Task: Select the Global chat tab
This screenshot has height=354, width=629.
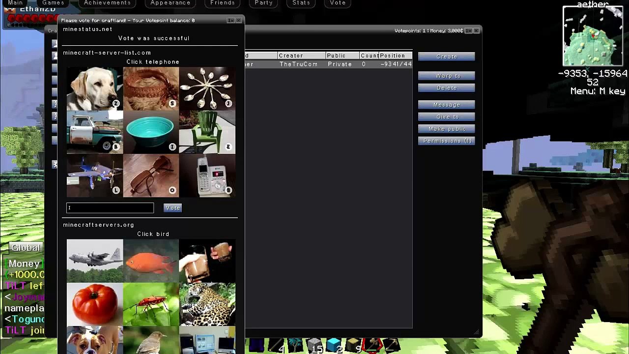Action: 26,248
